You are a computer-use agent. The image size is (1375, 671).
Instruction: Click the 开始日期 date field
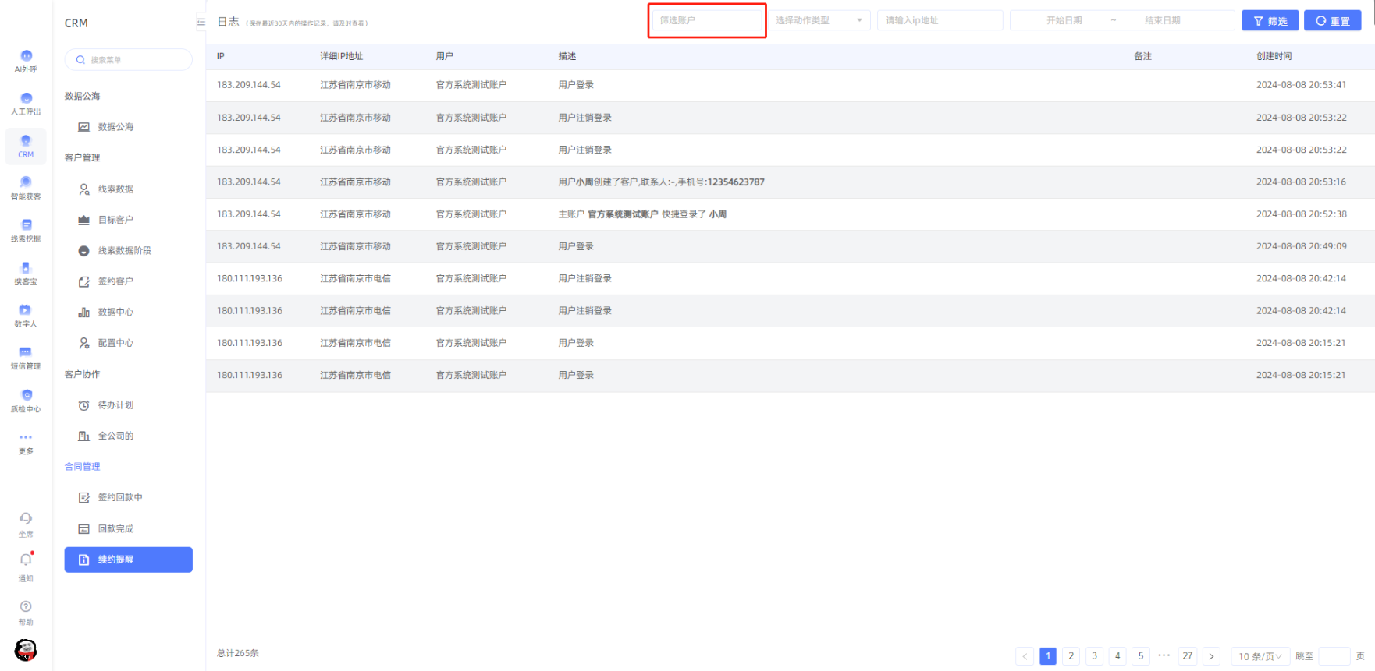click(x=1064, y=20)
